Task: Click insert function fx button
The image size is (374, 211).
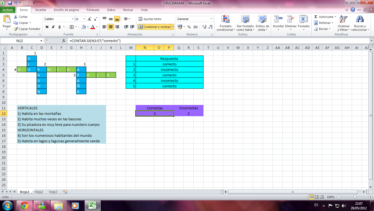Action: click(64, 41)
